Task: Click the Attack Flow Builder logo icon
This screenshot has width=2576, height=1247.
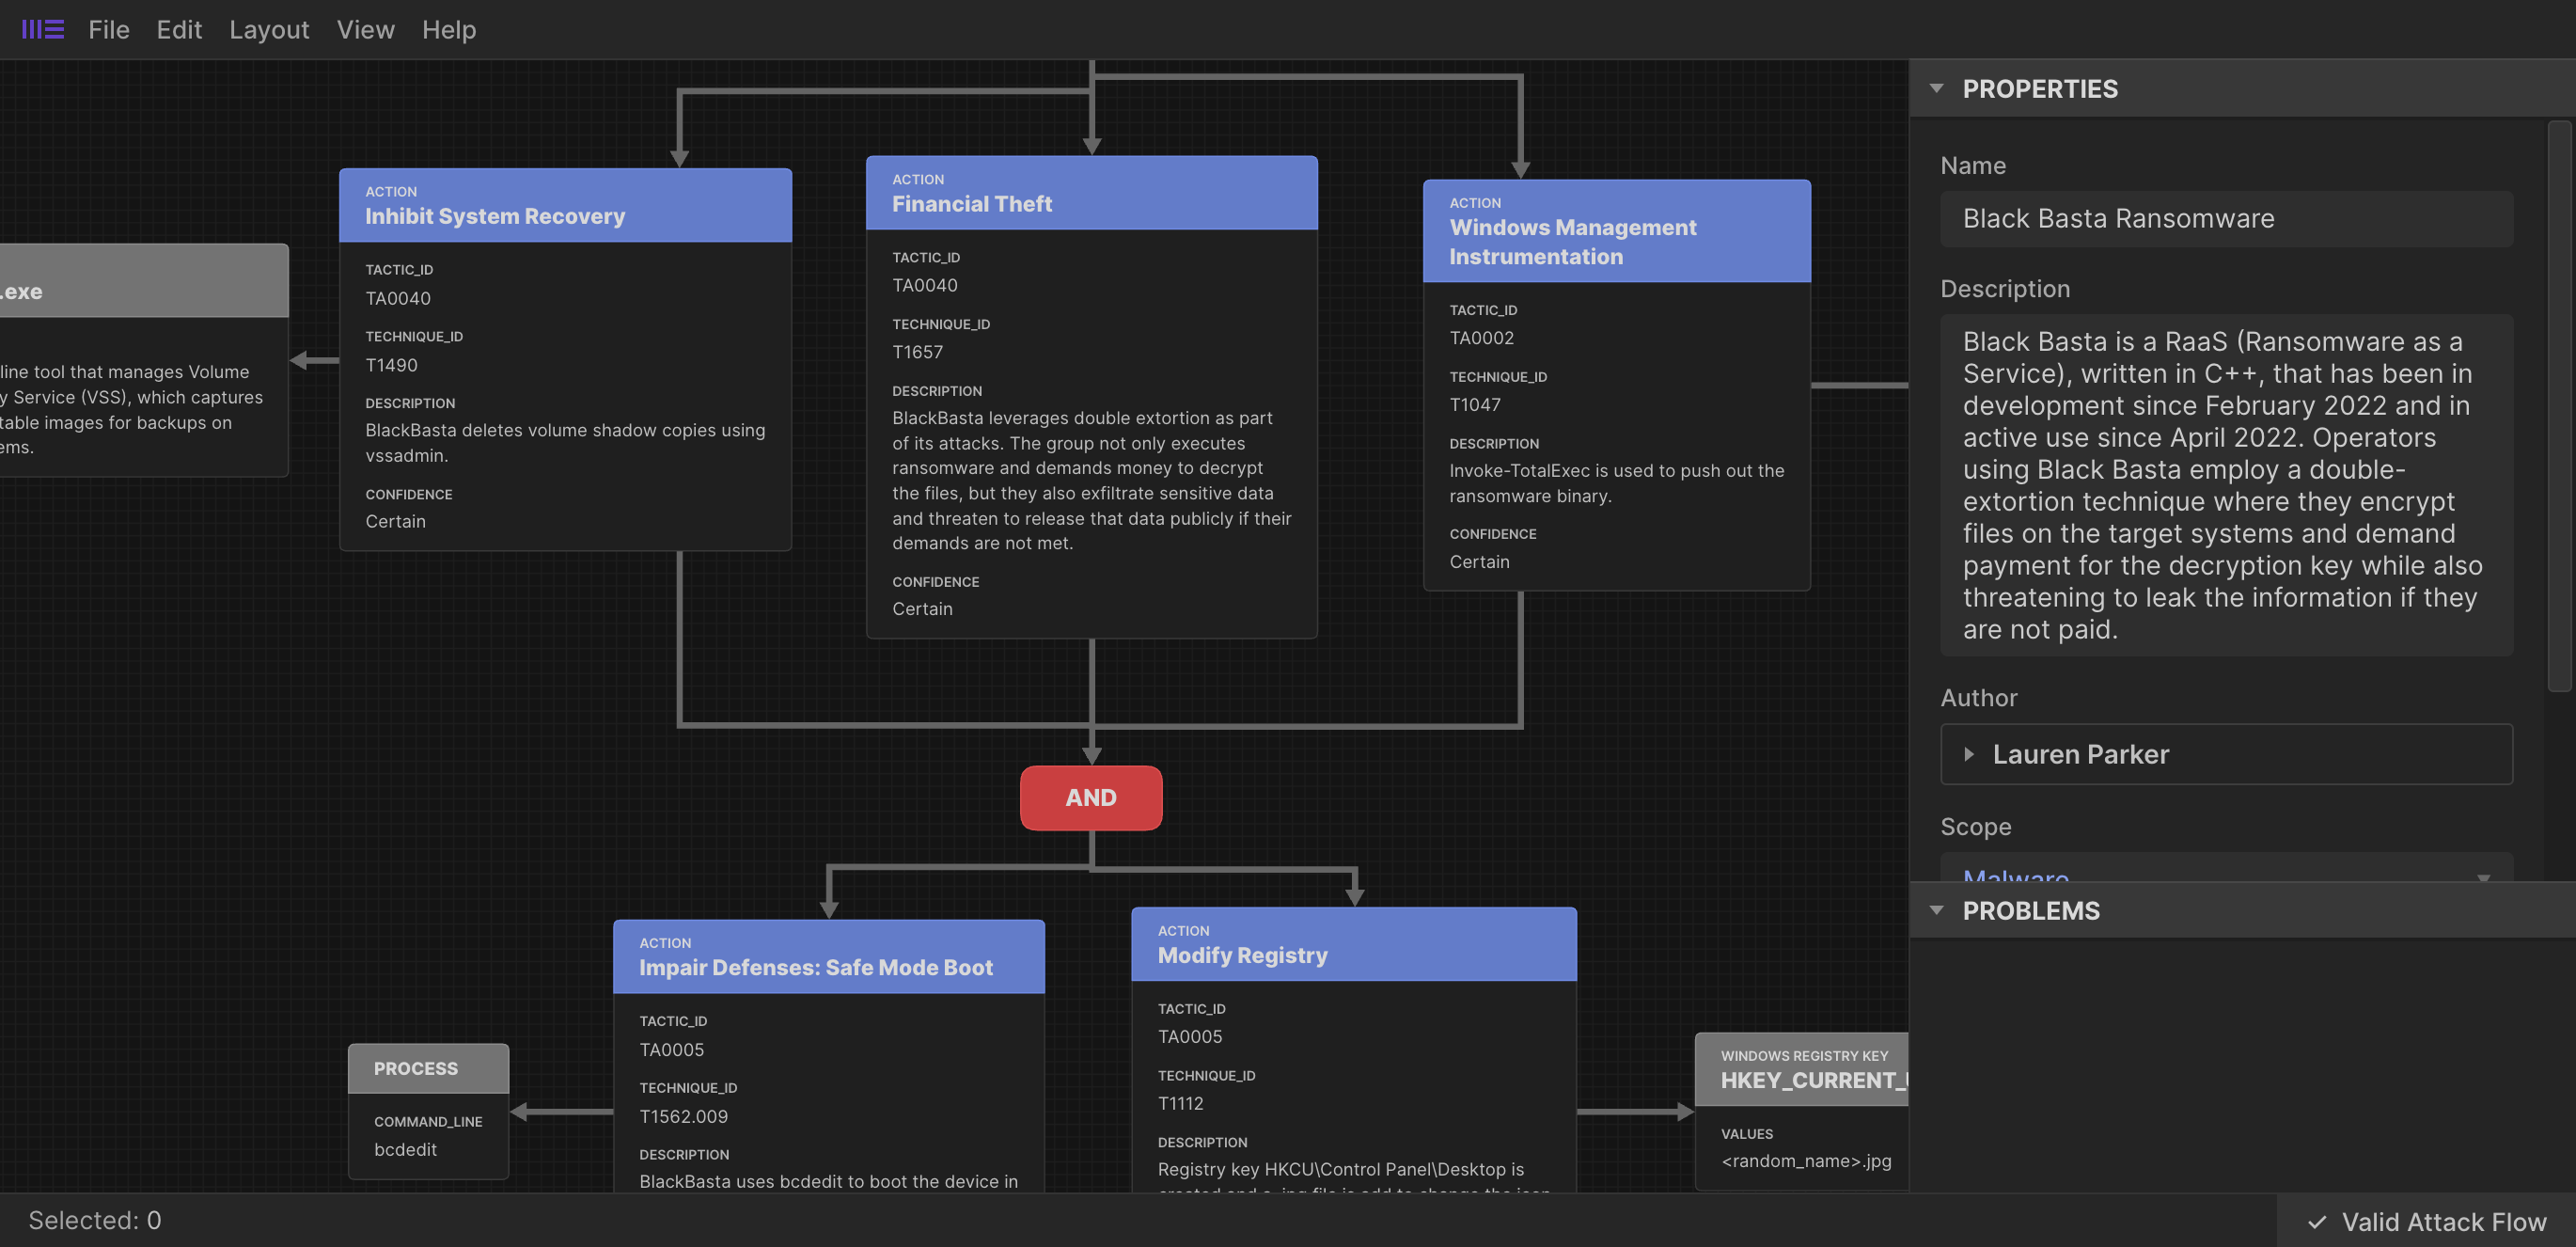Action: pyautogui.click(x=42, y=29)
